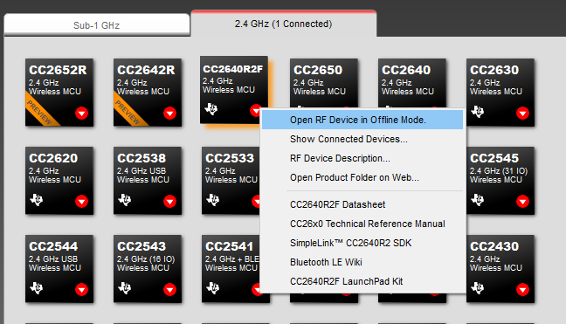Open the Bluetooth LE Wiki entry
The width and height of the screenshot is (566, 324).
pos(362,262)
